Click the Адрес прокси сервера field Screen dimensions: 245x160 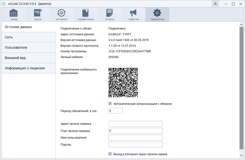[135, 124]
